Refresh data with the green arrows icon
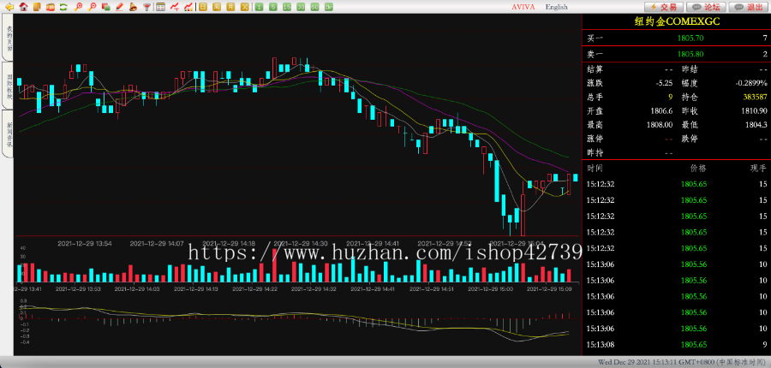 pos(63,7)
